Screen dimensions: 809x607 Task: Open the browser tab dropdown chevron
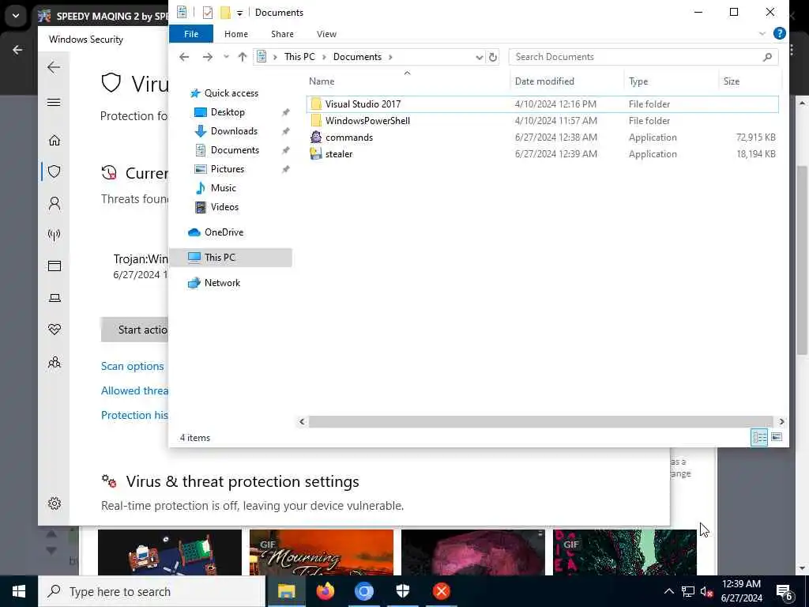click(16, 16)
